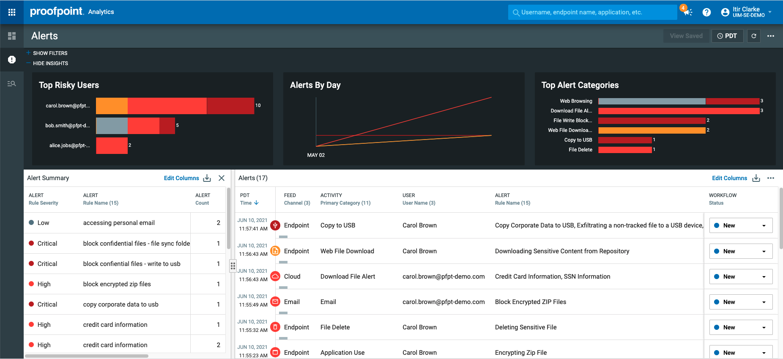The width and height of the screenshot is (783, 359).
Task: Open 'Downloading Sensitive Content from Repository' alert
Action: [562, 251]
